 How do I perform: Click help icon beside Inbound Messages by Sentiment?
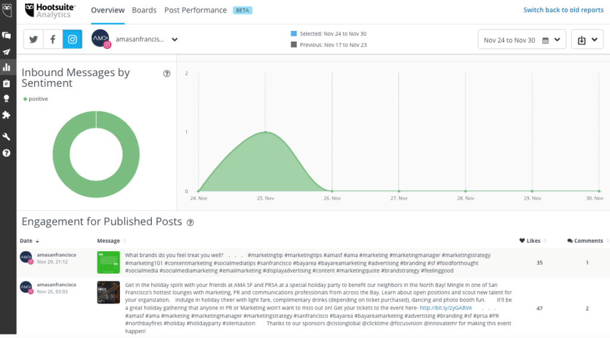(x=167, y=73)
